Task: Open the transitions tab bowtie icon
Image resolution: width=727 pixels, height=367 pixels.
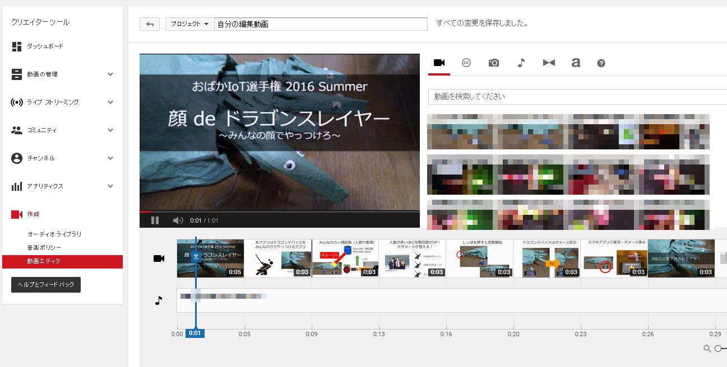Action: tap(549, 63)
